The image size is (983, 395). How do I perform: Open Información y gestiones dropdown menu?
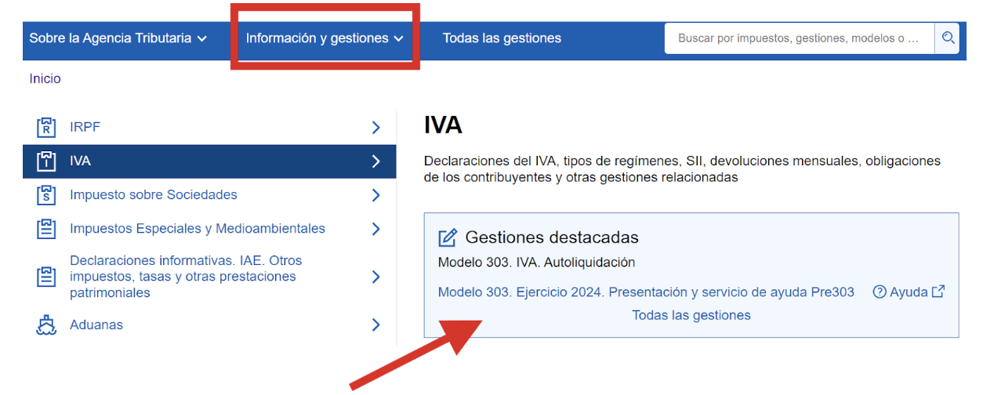325,38
